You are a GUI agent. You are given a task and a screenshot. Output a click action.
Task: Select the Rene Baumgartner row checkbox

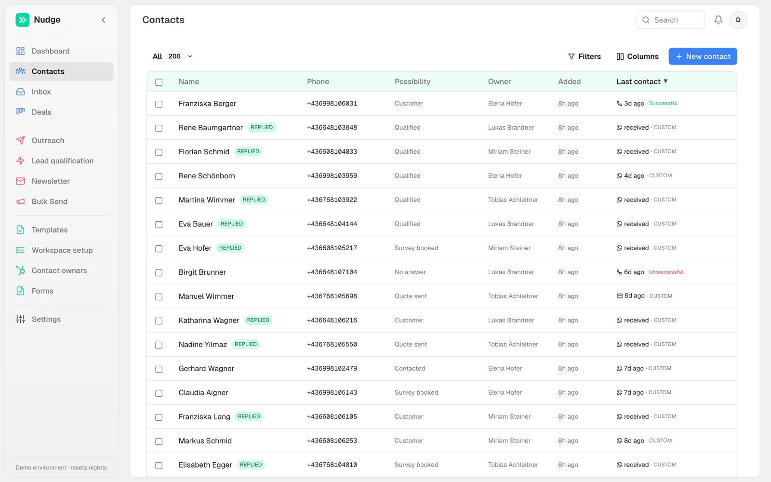click(159, 128)
